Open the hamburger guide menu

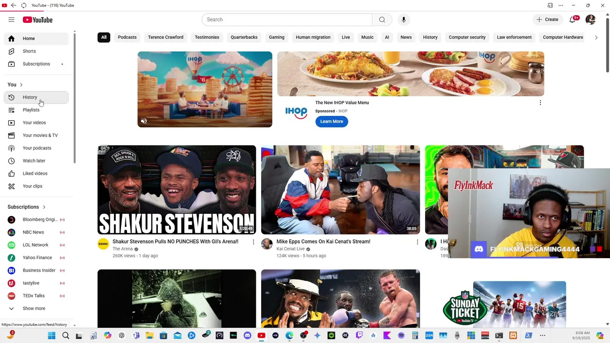(11, 20)
